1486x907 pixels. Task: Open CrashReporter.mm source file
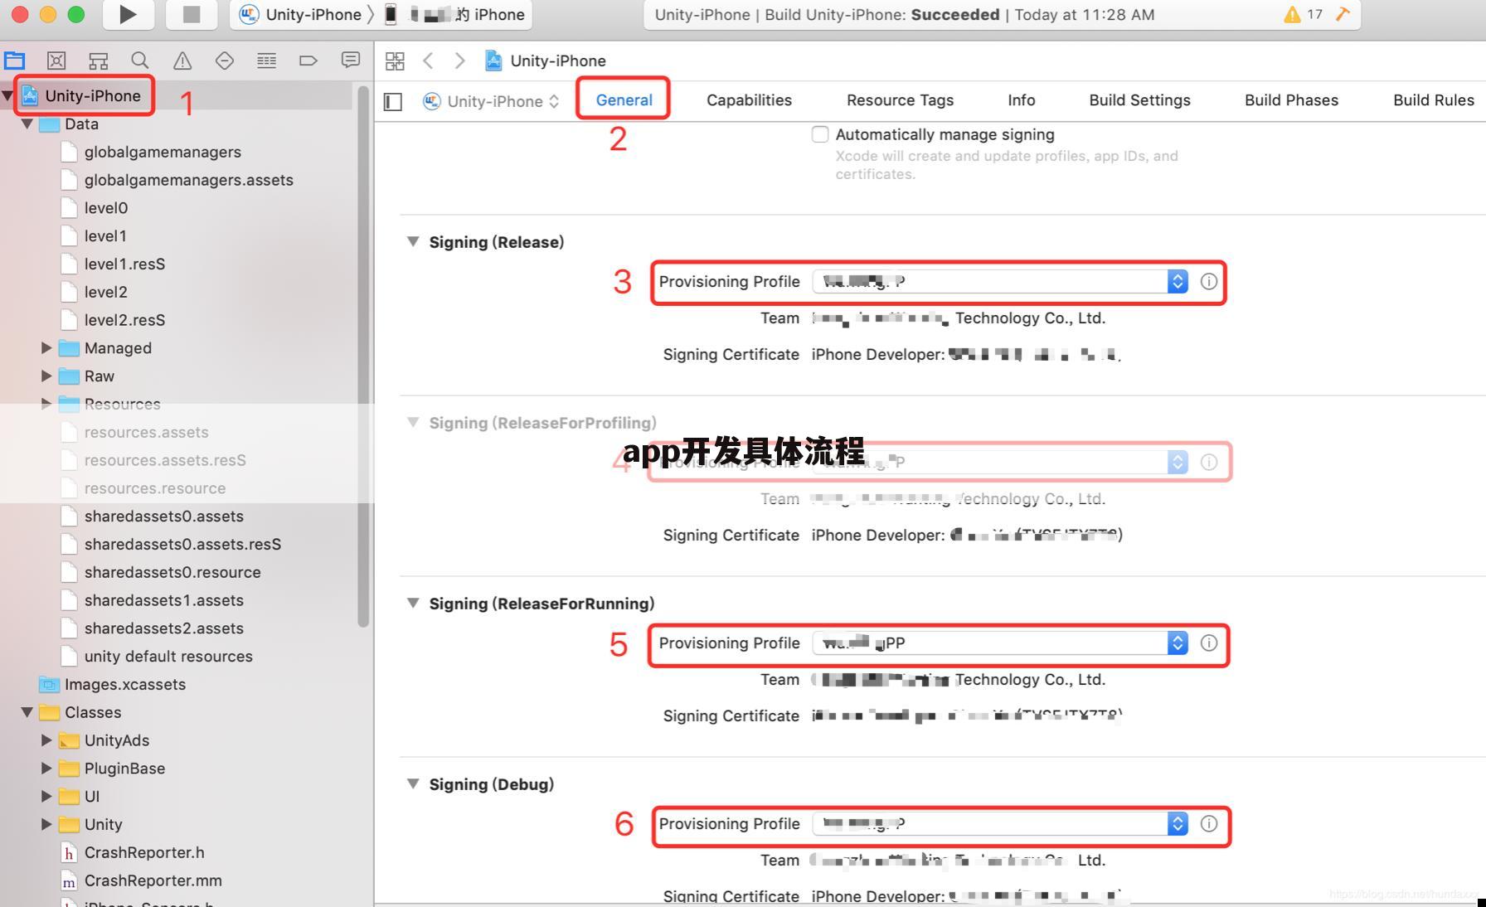click(153, 880)
